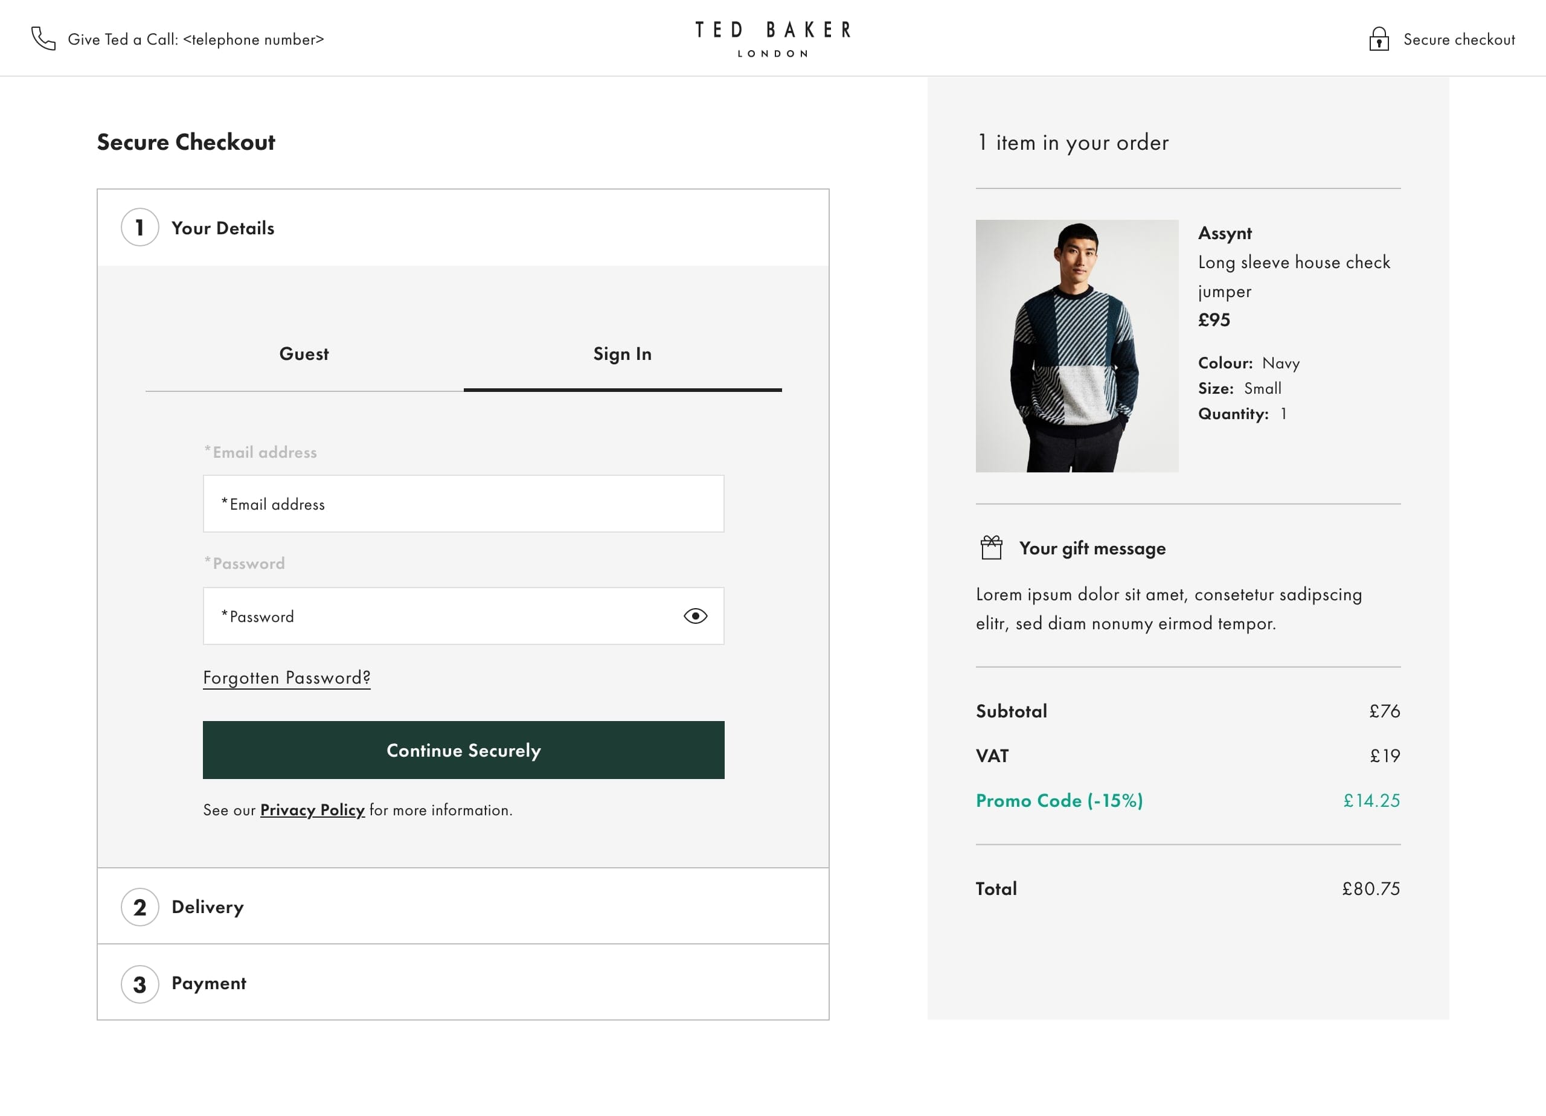
Task: Click the numbered step 3 circle icon
Action: pos(140,984)
